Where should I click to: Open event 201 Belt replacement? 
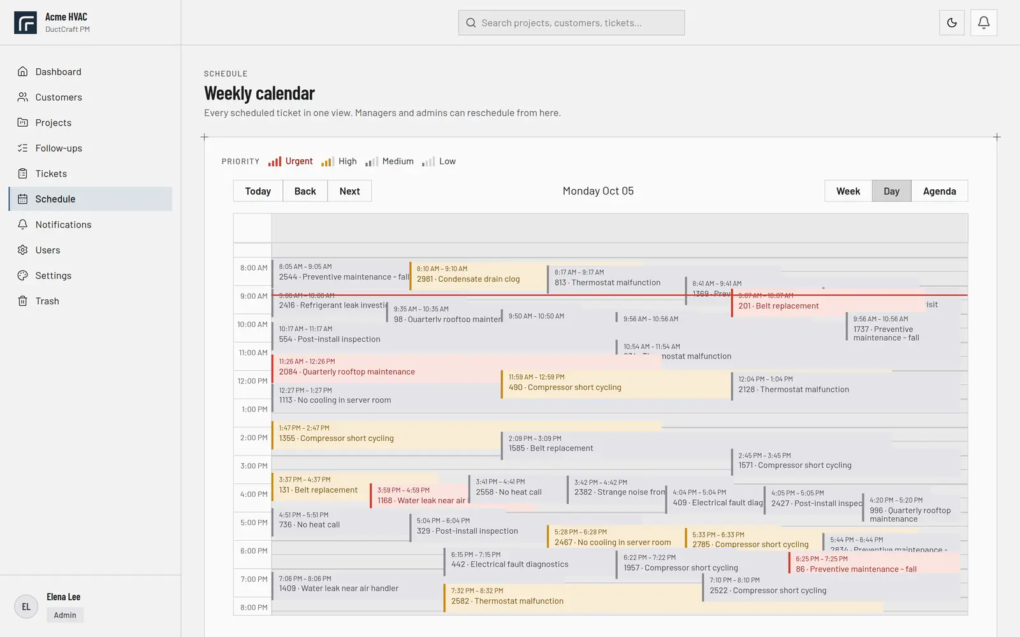tap(827, 304)
